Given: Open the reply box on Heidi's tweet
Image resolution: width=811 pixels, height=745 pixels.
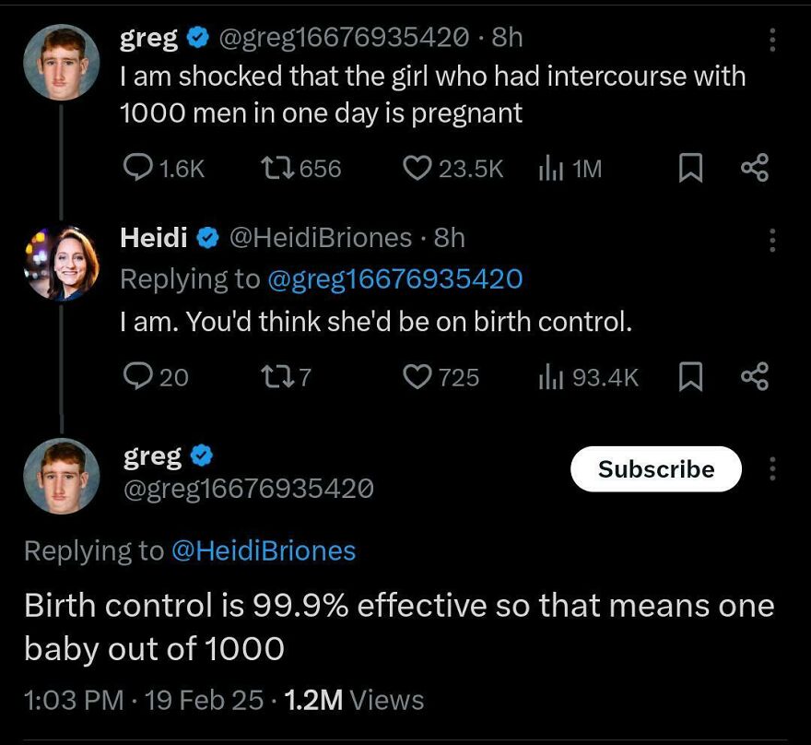Looking at the screenshot, I should pyautogui.click(x=136, y=376).
